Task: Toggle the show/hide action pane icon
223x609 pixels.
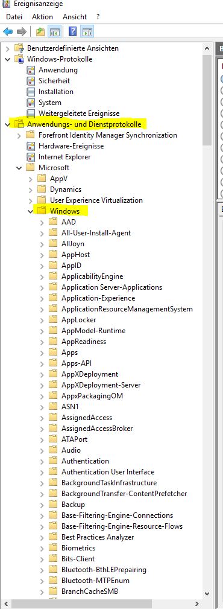Action: click(x=87, y=31)
